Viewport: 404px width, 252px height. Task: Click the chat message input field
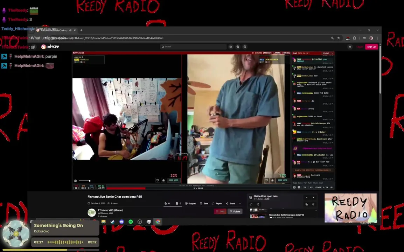tap(313, 183)
